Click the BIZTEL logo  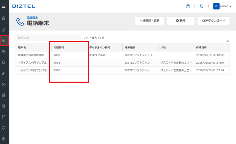[x=24, y=6]
